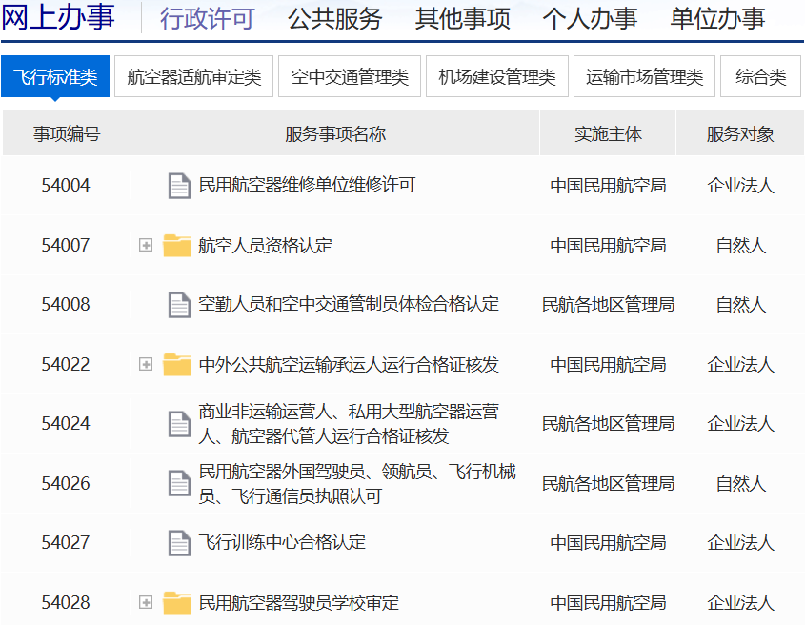Click folder icon for 中外公共航空运输承运人运行合格证核发
The width and height of the screenshot is (805, 625).
point(176,364)
